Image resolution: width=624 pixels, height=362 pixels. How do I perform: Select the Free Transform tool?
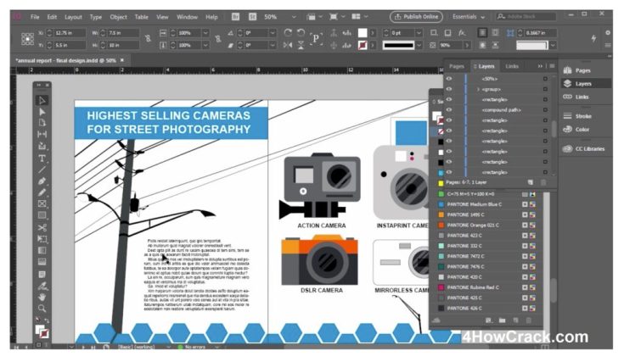pyautogui.click(x=42, y=239)
